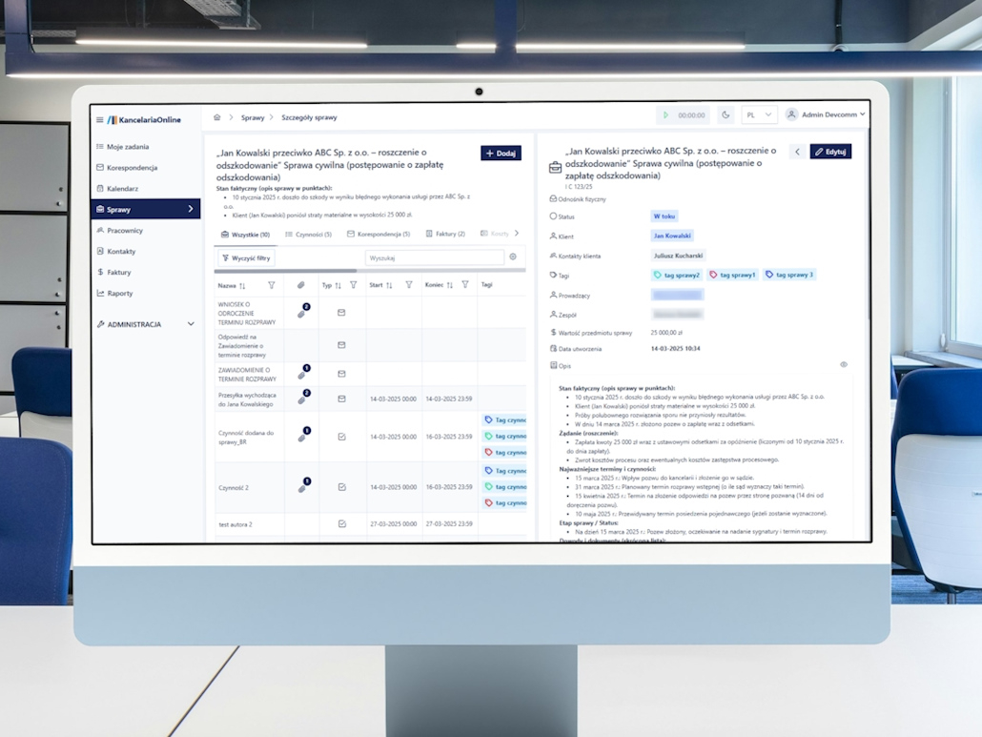Open table settings gear next to search
Image resolution: width=982 pixels, height=737 pixels.
513,257
